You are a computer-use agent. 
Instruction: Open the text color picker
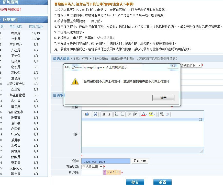coord(144,114)
